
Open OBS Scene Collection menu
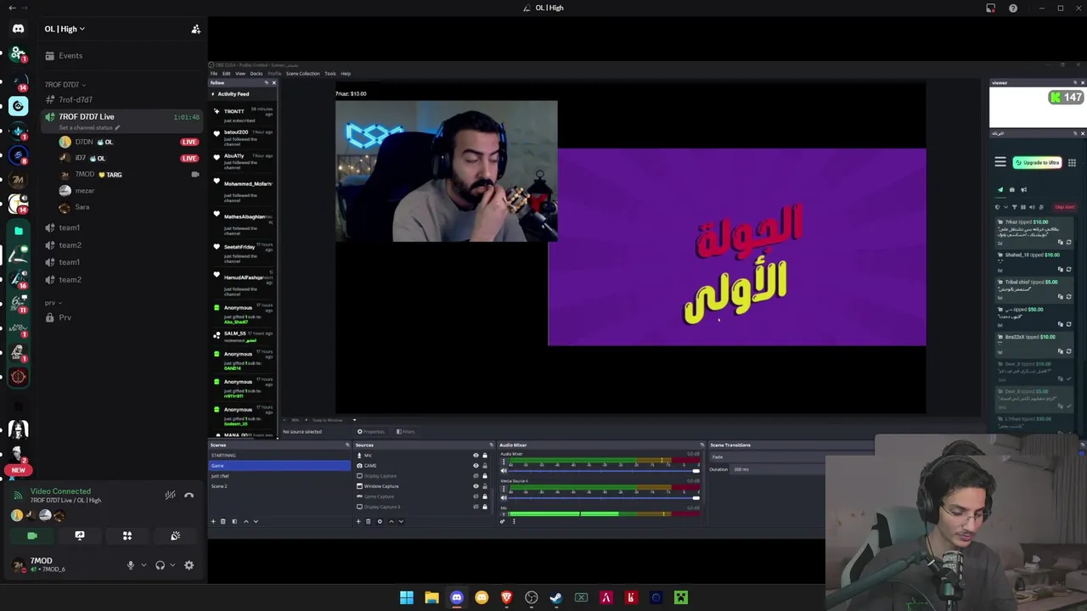click(303, 74)
